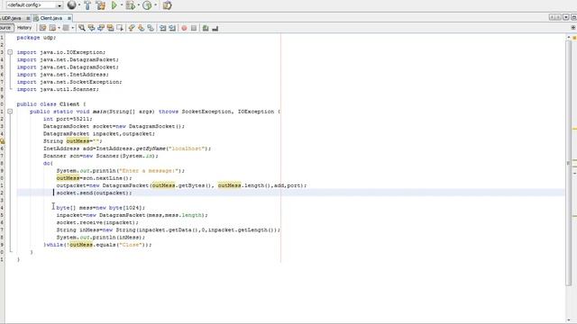
Task: Click the editor Forward navigation icon
Action: click(x=66, y=28)
